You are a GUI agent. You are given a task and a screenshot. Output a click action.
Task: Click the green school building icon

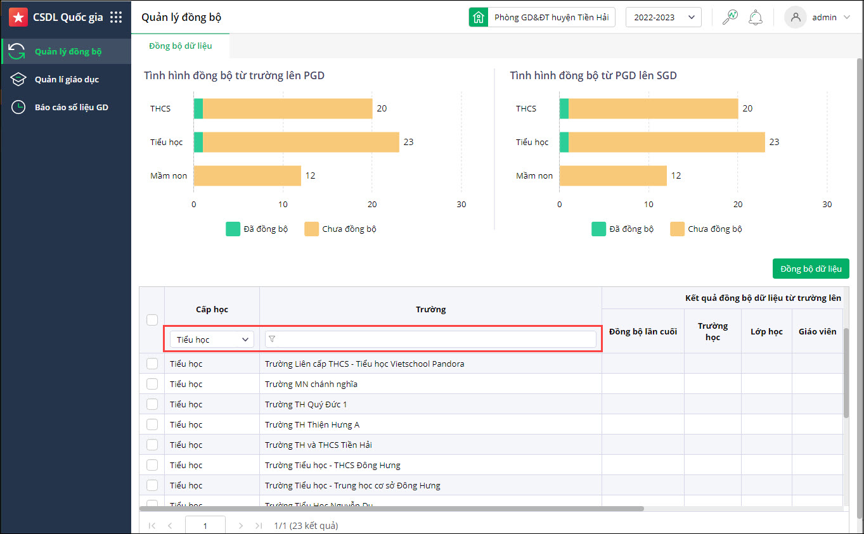click(x=479, y=17)
